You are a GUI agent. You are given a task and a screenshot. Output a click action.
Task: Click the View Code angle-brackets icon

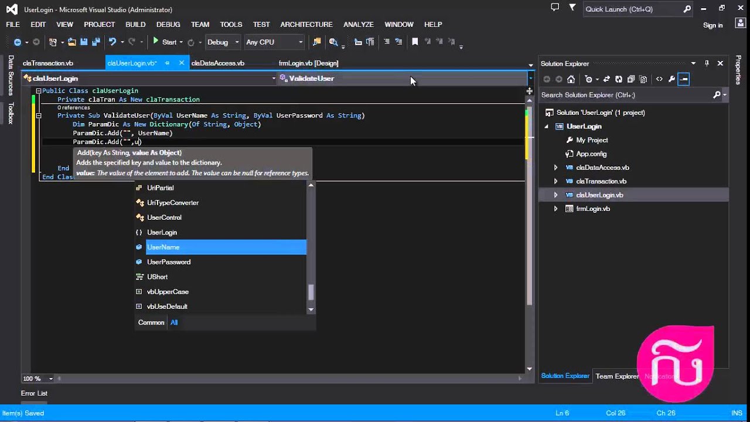(659, 79)
